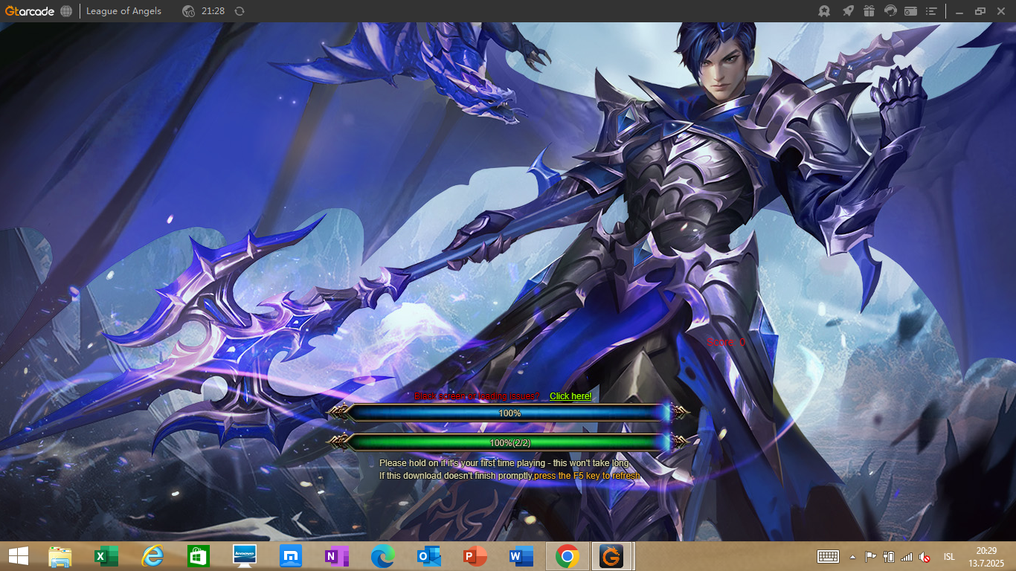Launch Outlook from taskbar
This screenshot has height=571, width=1016.
pos(429,556)
